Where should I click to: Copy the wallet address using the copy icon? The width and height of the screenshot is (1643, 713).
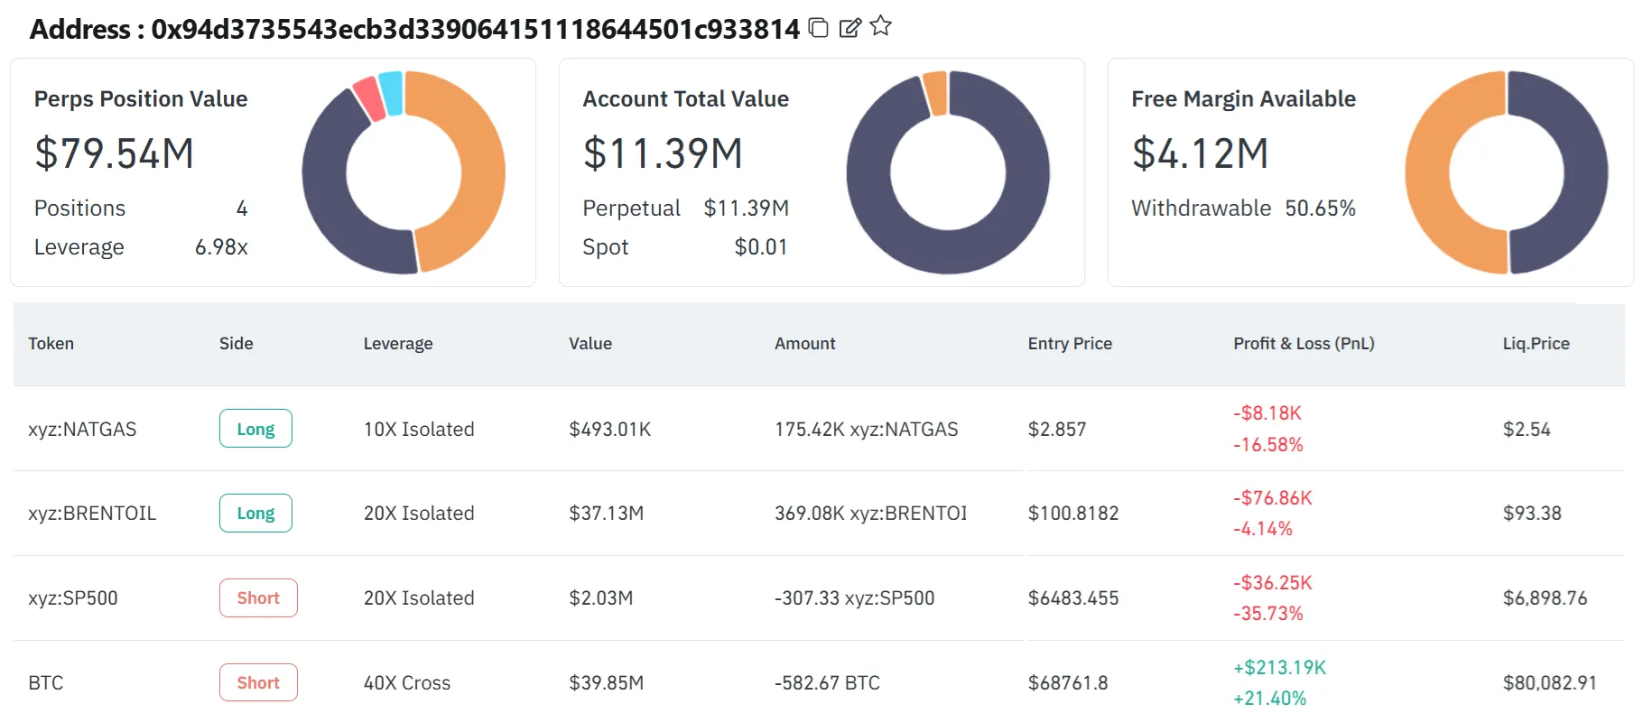818,28
